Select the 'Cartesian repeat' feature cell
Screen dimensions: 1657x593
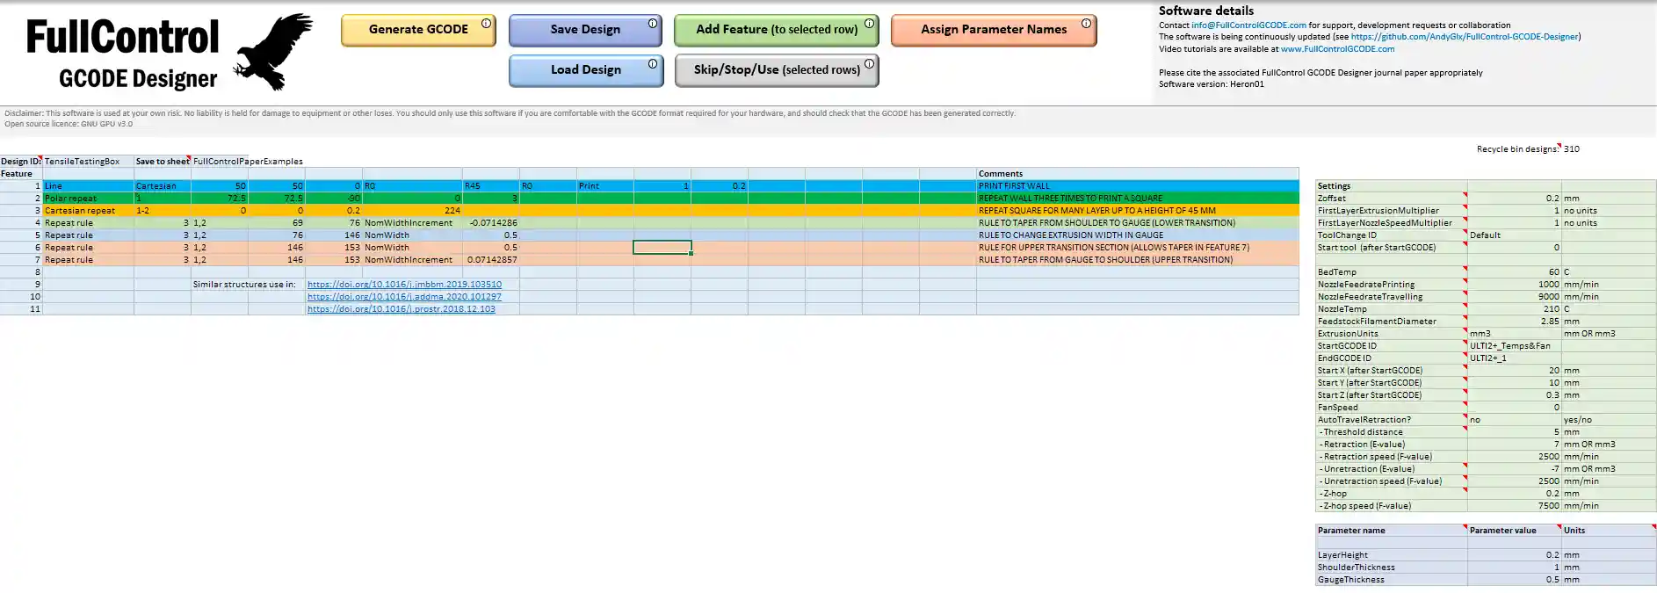click(x=88, y=211)
